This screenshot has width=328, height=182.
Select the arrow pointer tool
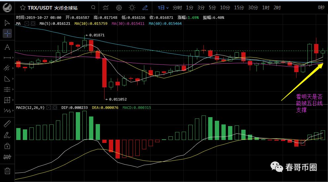(7, 23)
